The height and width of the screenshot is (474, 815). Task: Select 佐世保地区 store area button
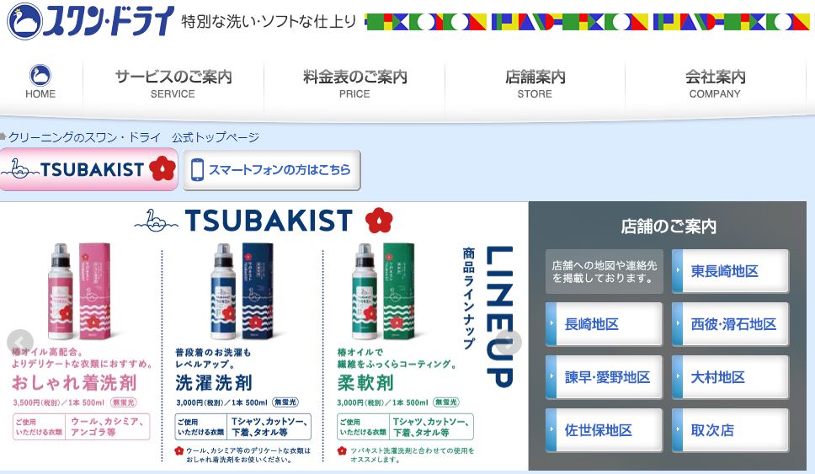coord(604,430)
